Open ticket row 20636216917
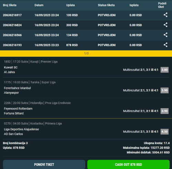This screenshot has width=172, height=169. (86, 15)
